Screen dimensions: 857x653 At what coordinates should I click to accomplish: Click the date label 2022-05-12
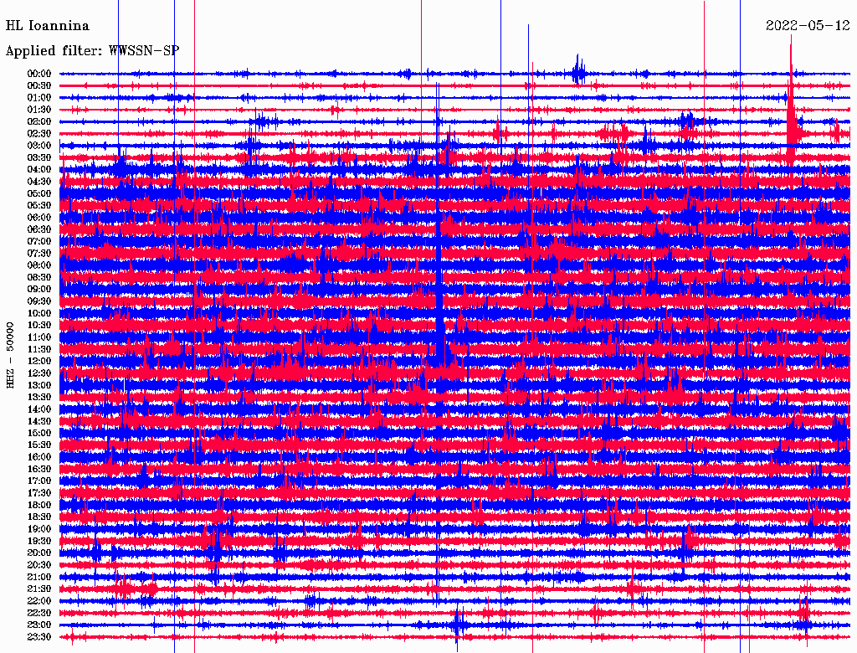(x=808, y=26)
